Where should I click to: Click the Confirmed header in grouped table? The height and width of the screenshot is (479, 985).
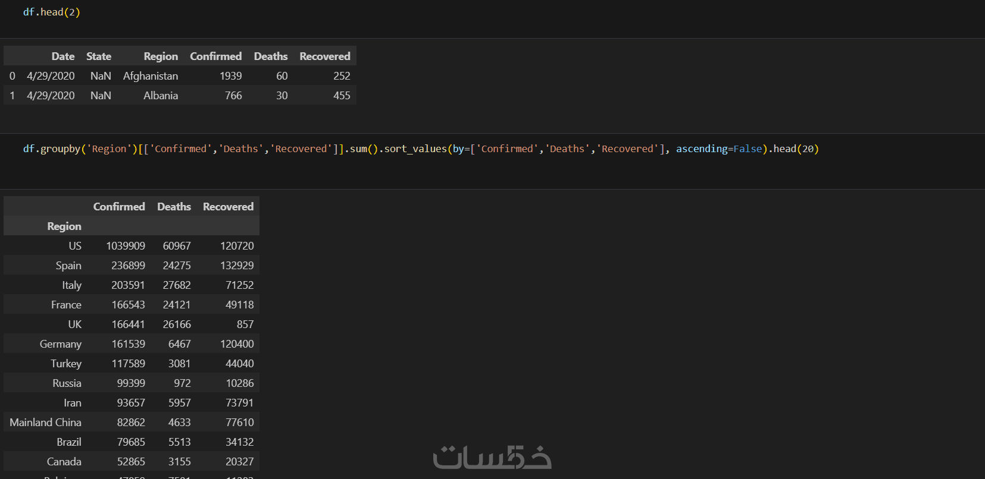tap(119, 207)
